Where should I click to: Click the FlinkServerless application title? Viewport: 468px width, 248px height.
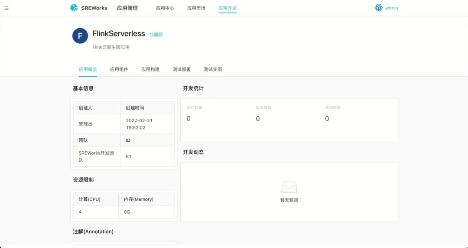119,34
